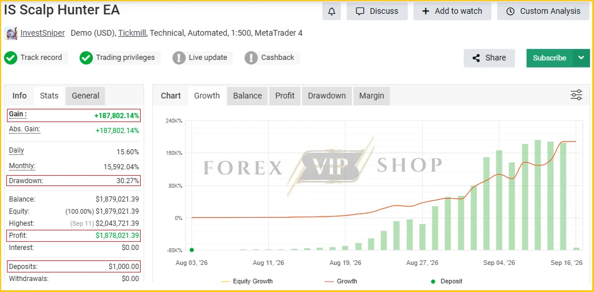Click the InvestSniper avatar image
Viewport: 594px width, 292px height.
tap(10, 33)
